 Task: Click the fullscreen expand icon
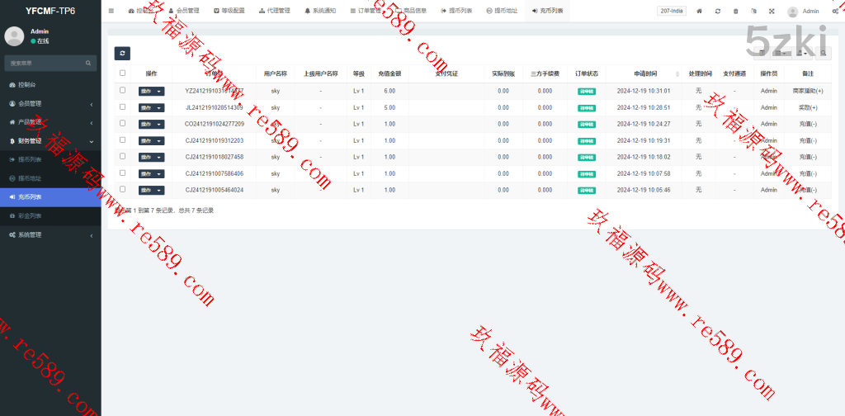click(x=772, y=12)
